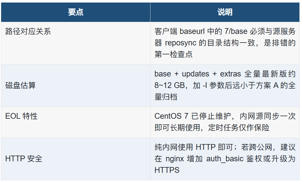302x182 pixels.
Task: Click the text 定时任务仅作保险
Action: coord(238,128)
